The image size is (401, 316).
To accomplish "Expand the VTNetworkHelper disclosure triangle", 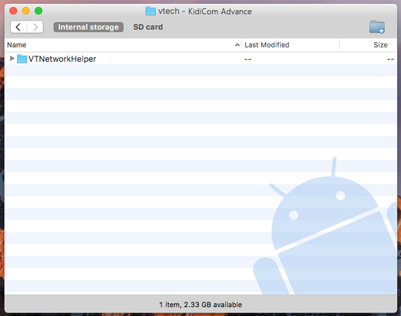I will tap(12, 58).
